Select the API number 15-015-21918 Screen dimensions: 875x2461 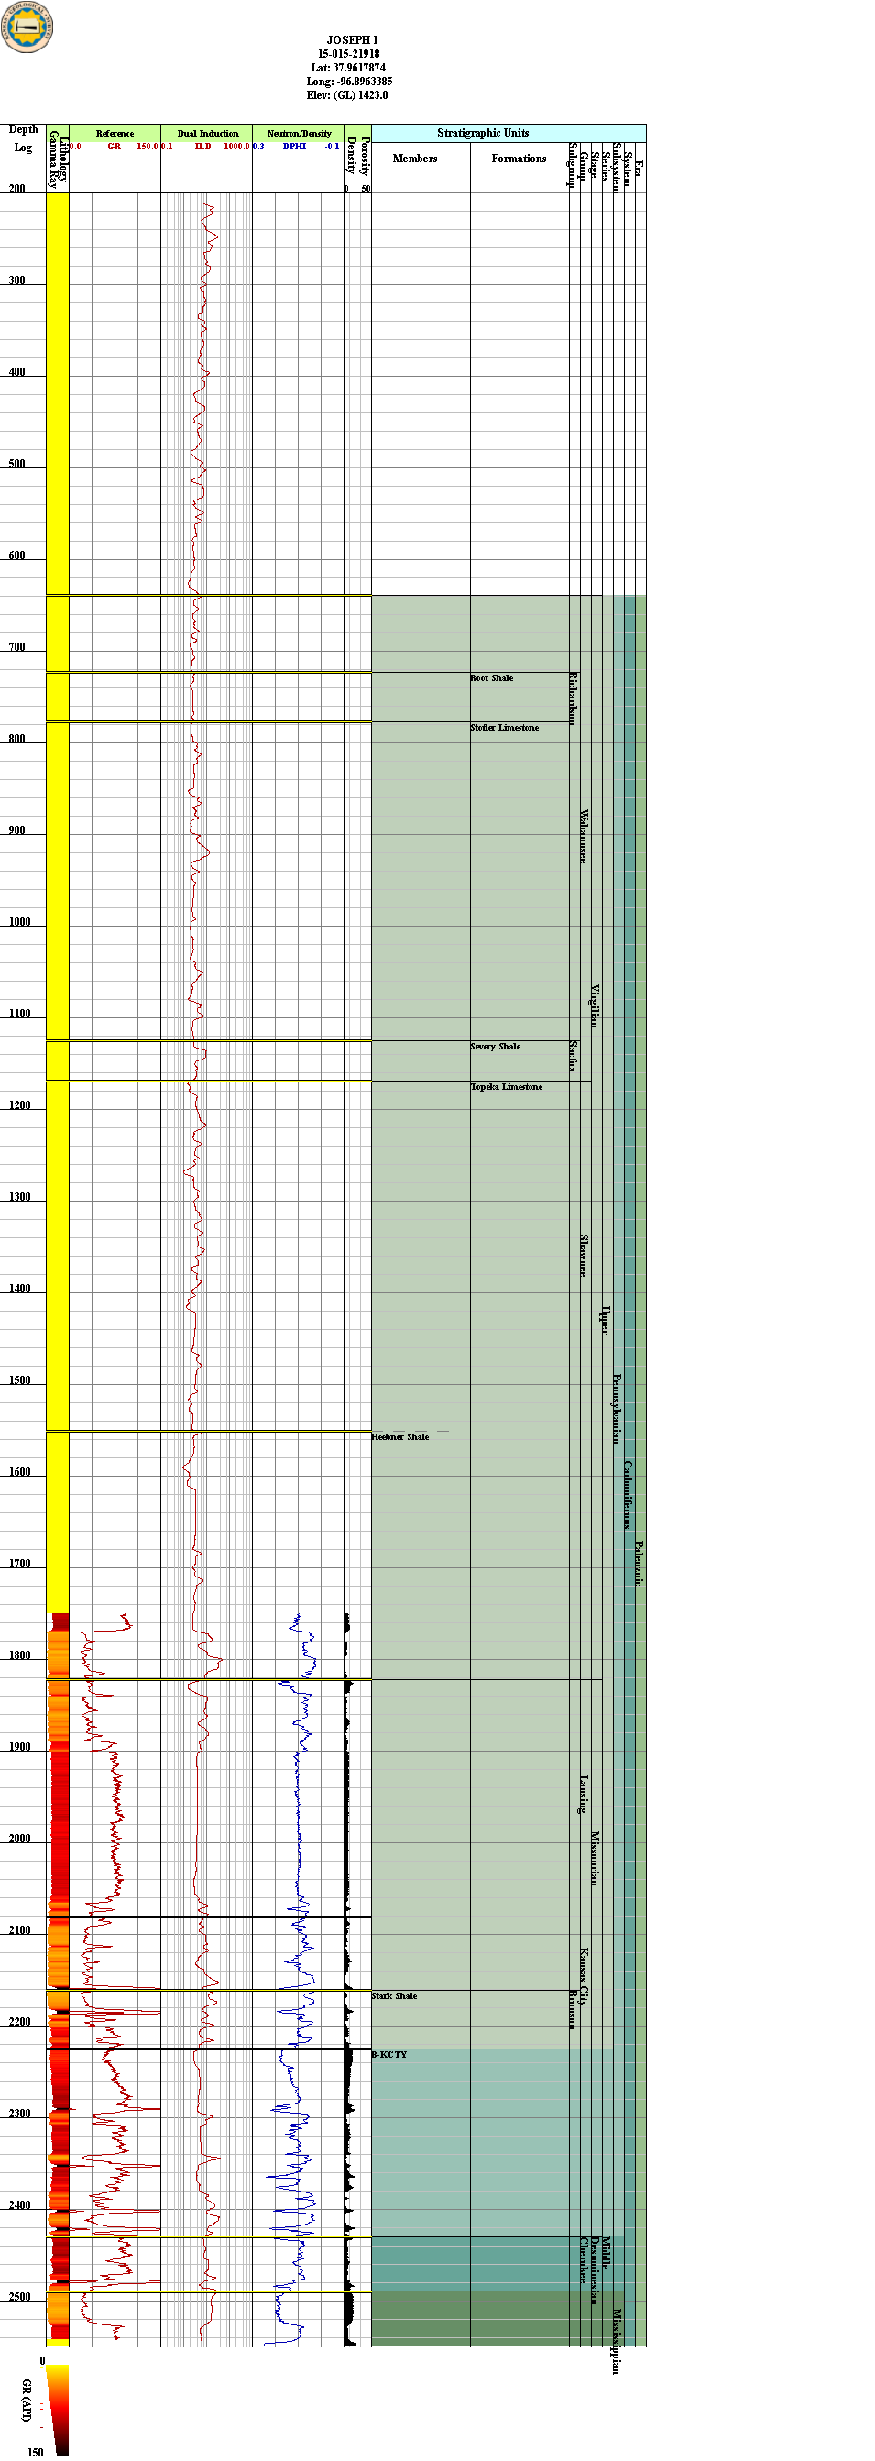[349, 53]
